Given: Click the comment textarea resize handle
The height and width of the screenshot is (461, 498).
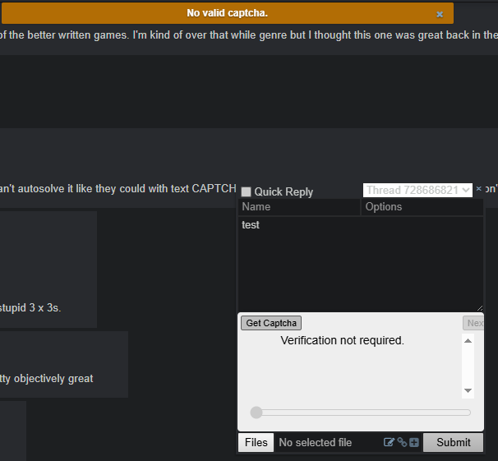Looking at the screenshot, I should 480,308.
